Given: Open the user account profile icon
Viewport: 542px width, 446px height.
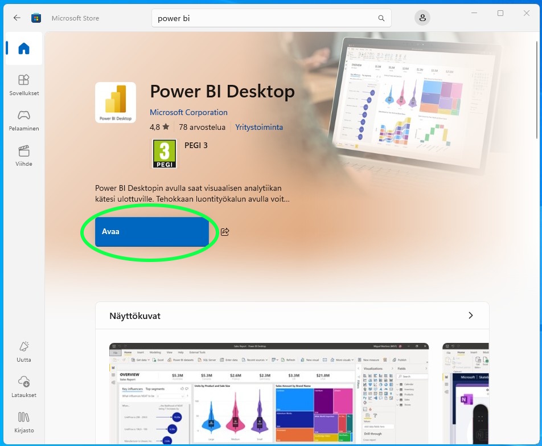Looking at the screenshot, I should (x=422, y=18).
